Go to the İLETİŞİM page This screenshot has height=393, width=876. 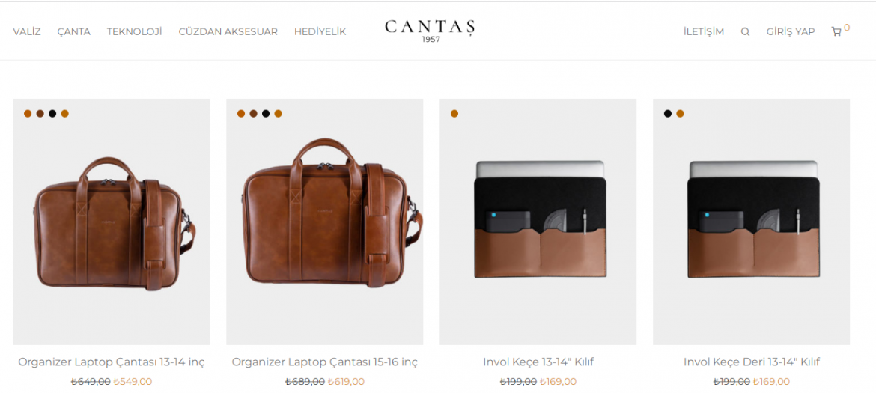click(703, 32)
